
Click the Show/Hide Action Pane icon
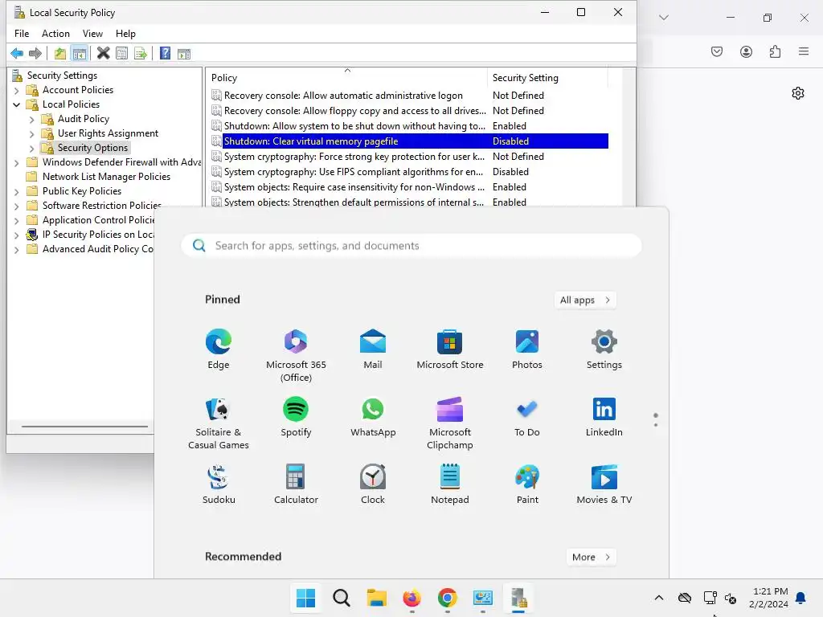pos(184,54)
